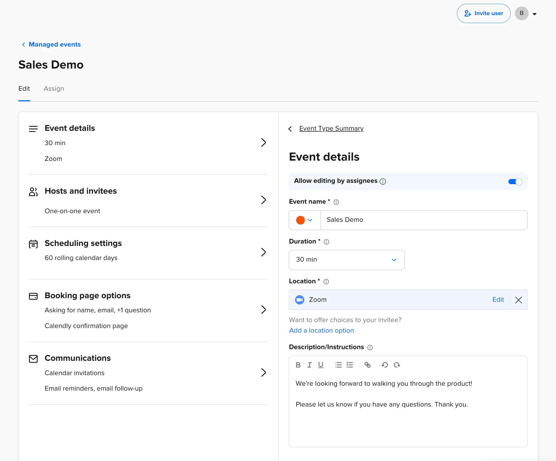Click the insert link icon
556x461 pixels.
click(367, 365)
